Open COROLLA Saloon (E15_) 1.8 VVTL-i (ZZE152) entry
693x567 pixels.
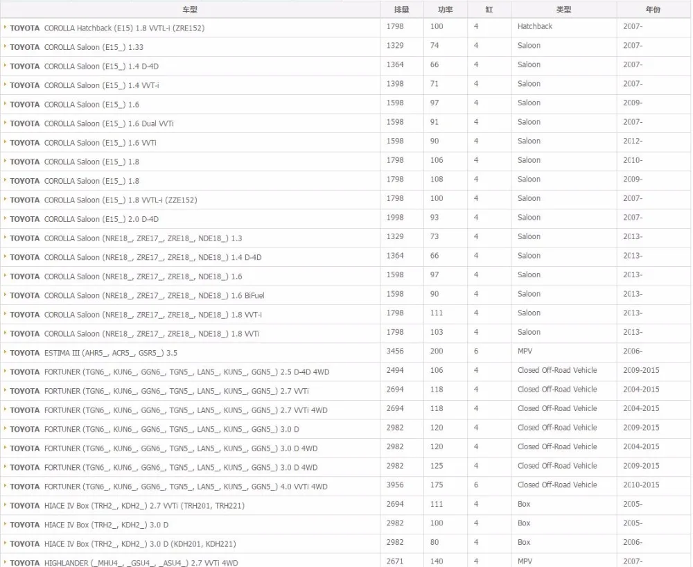click(x=103, y=200)
